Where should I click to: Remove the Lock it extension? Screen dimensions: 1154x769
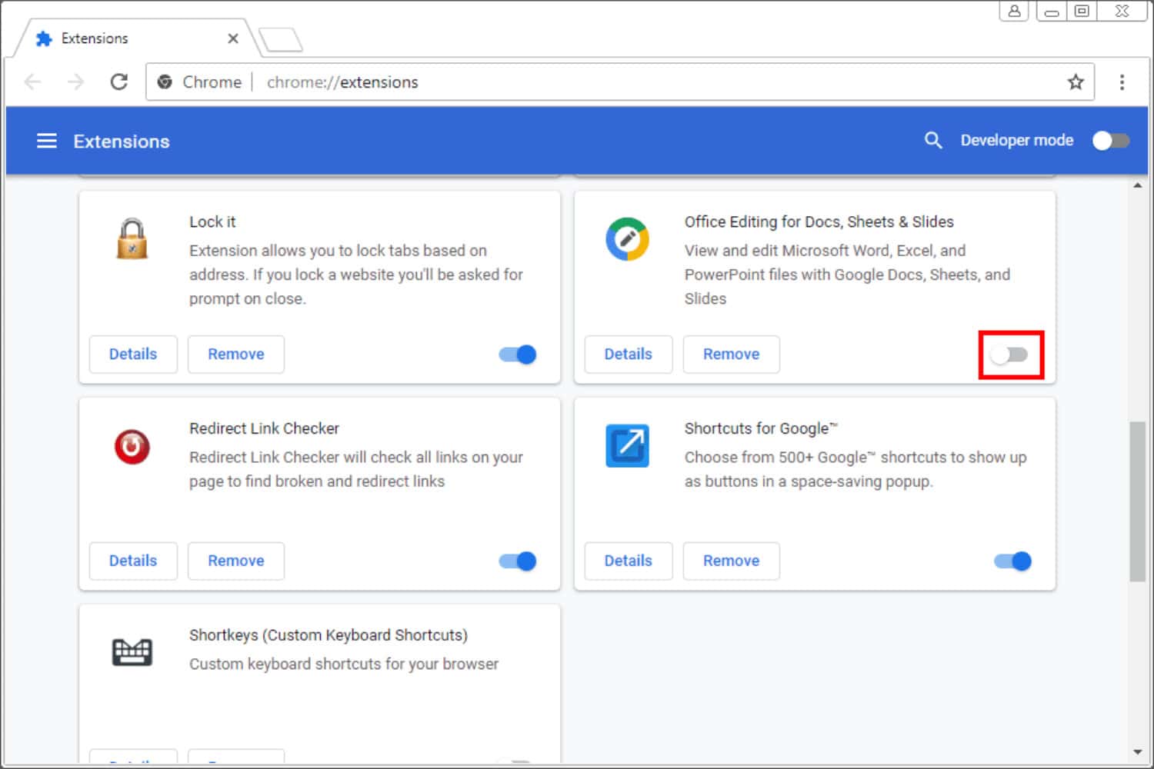point(236,355)
